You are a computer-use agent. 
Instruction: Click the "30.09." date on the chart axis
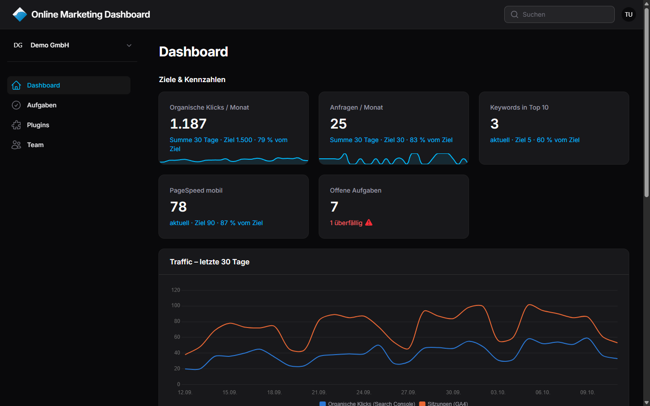[453, 392]
